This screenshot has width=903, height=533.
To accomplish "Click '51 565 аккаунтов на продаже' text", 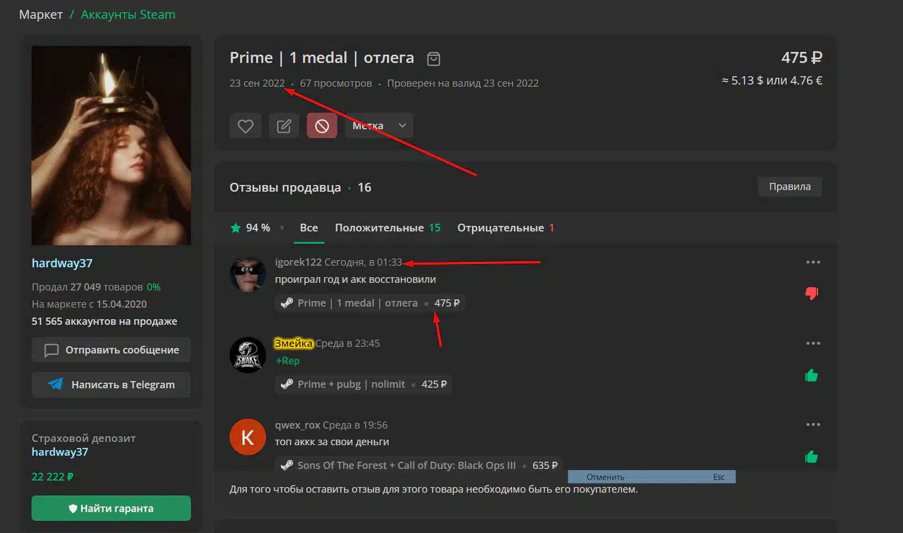I will pos(104,321).
